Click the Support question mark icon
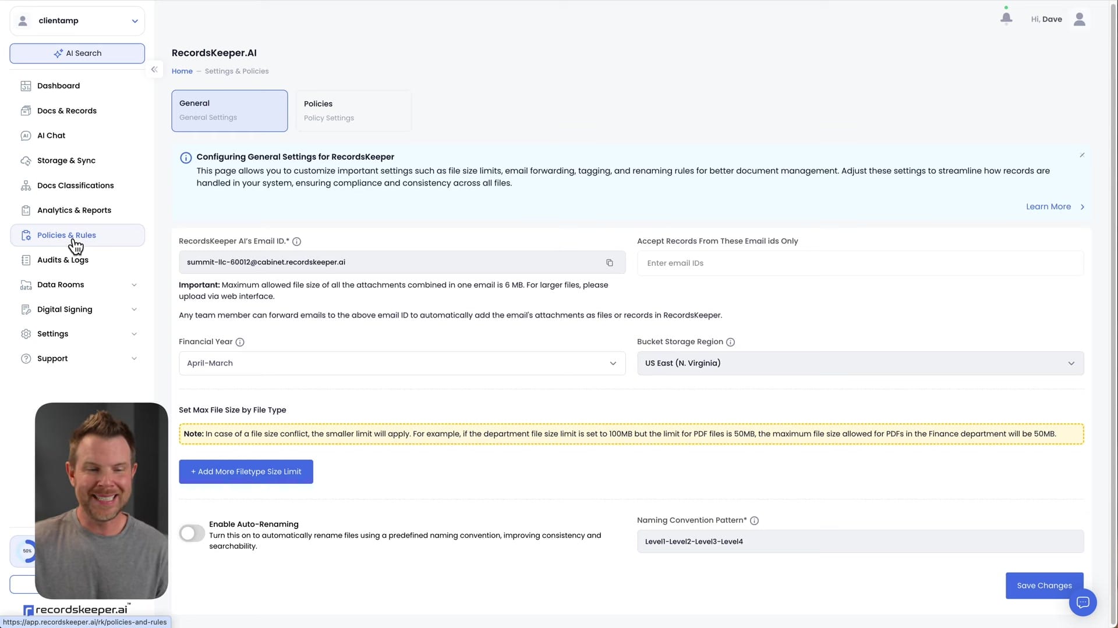This screenshot has width=1118, height=628. pyautogui.click(x=26, y=359)
